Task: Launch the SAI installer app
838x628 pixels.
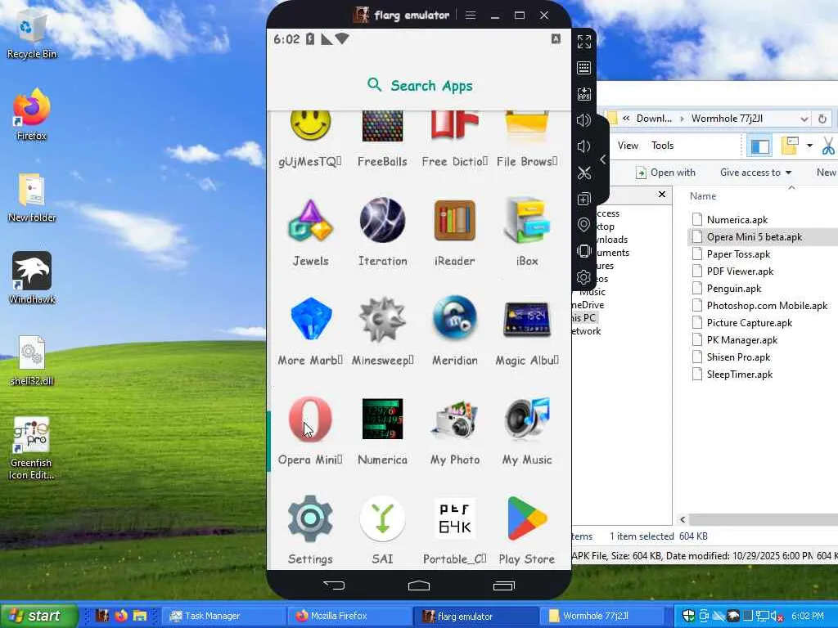Action: [383, 530]
